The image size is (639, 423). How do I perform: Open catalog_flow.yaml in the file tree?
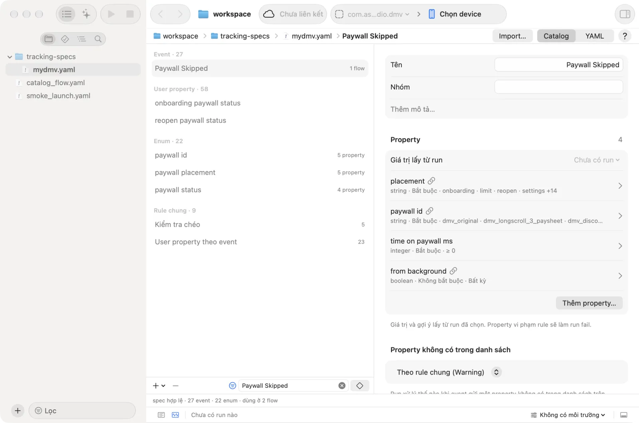pyautogui.click(x=56, y=83)
